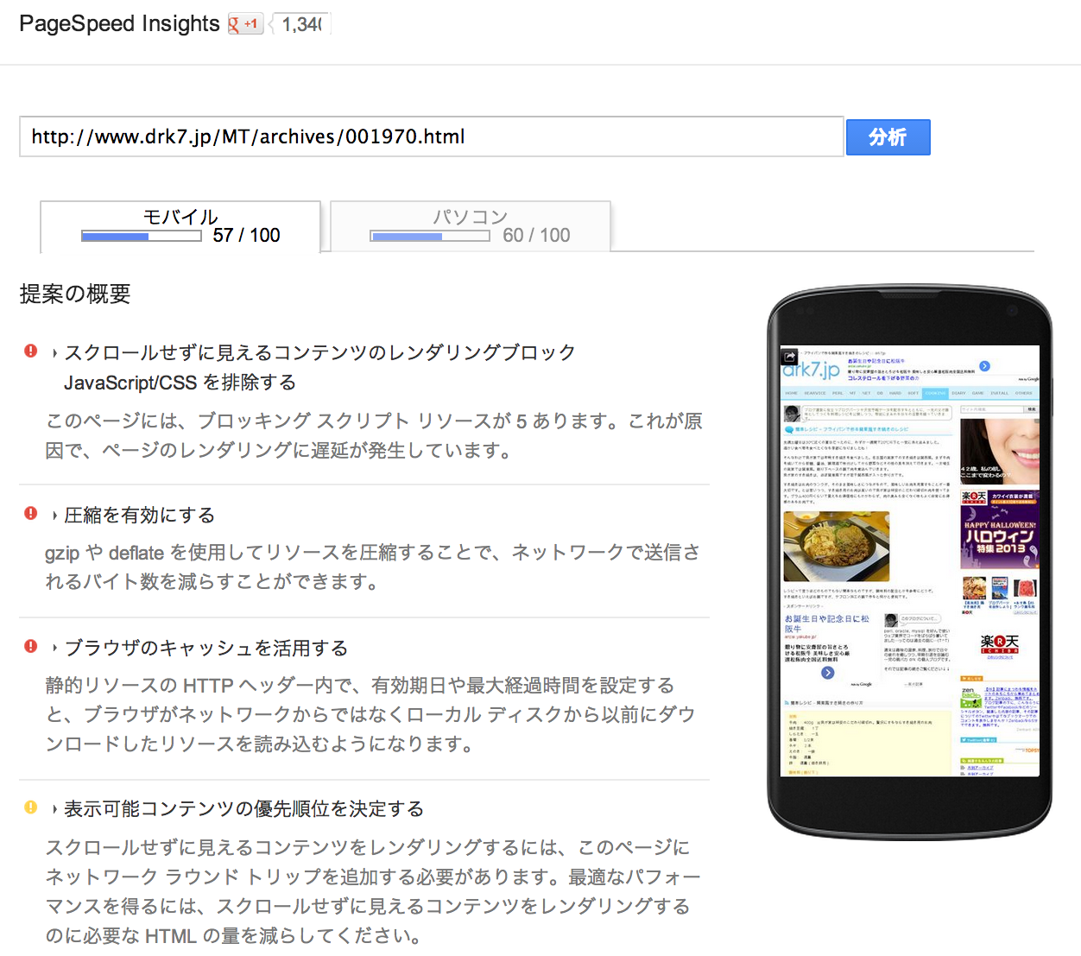Viewport: 1081px width, 956px height.
Task: Expand the 圧縮を有効にする suggestion triangle
Action: point(54,516)
